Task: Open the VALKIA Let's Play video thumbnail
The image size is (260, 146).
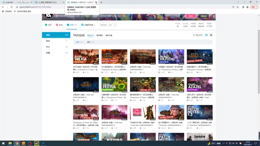Action: tap(86, 56)
